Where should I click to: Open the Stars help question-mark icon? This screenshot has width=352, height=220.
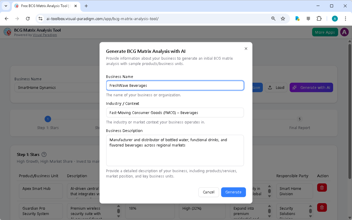pyautogui.click(x=44, y=154)
